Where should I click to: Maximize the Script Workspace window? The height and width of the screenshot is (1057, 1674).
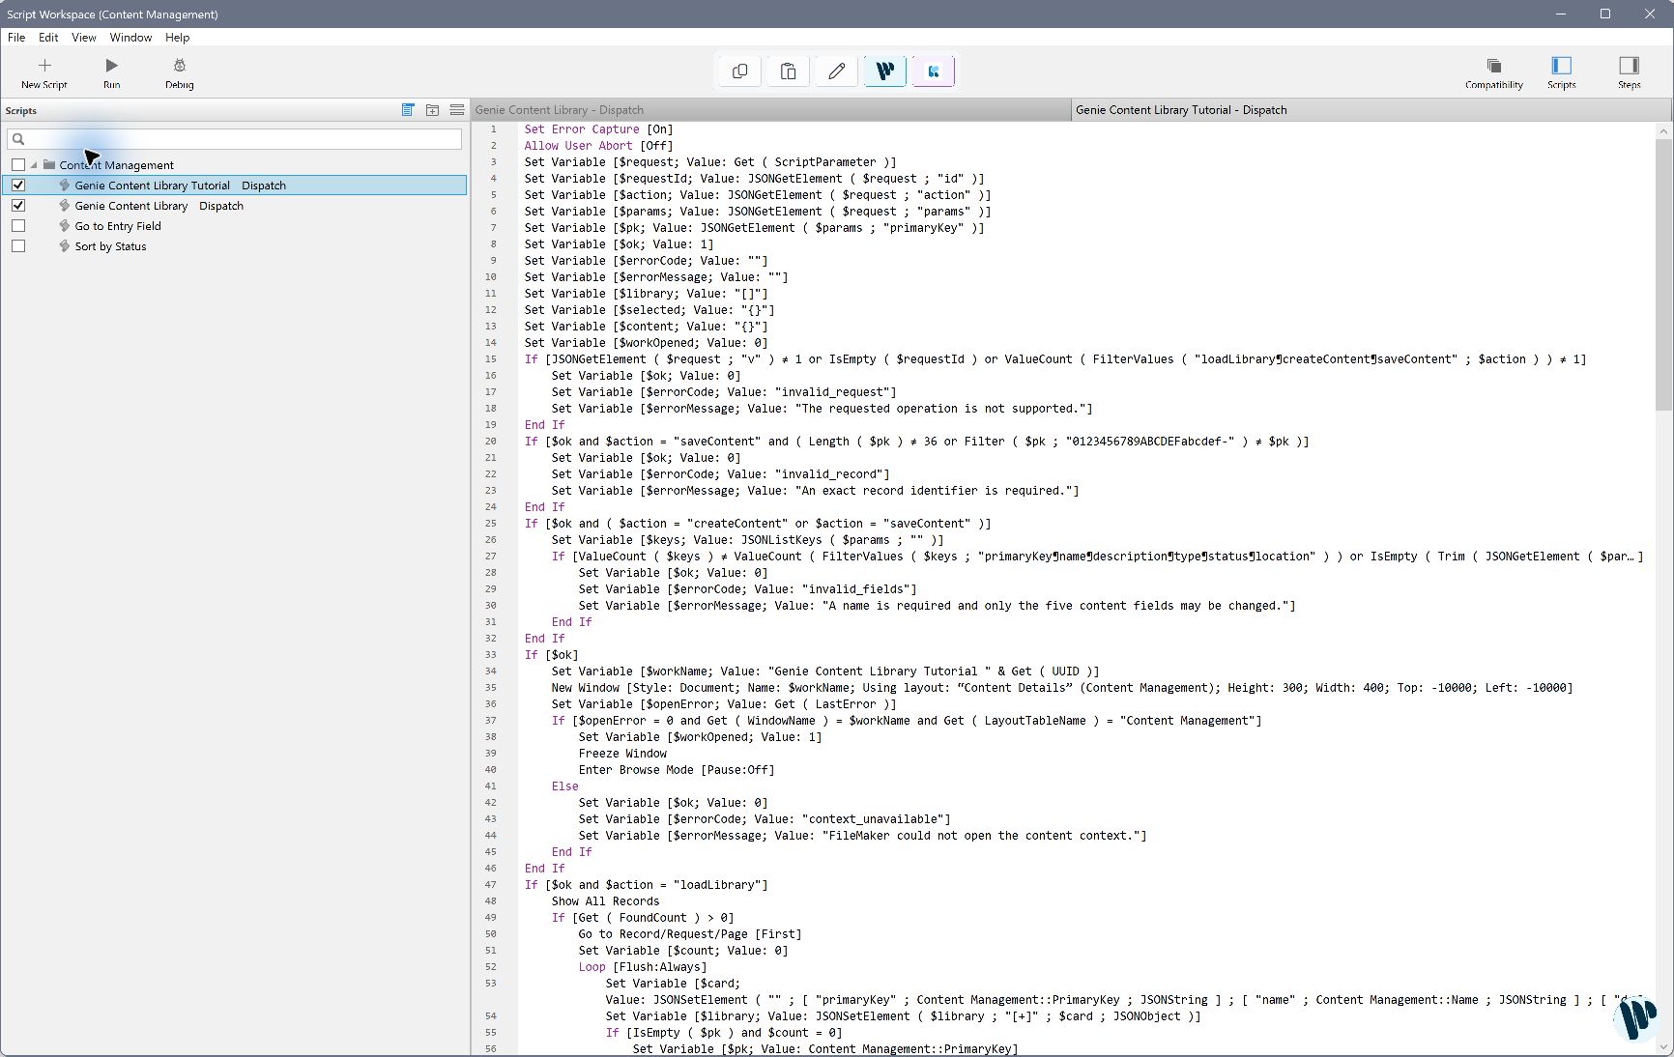point(1605,14)
